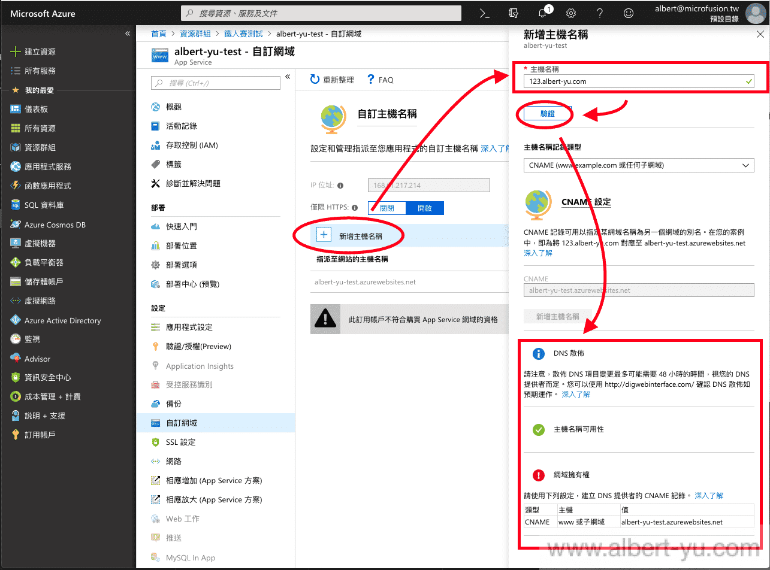This screenshot has height=570, width=770.
Task: Open Cloud Shell icon in top bar
Action: coord(485,13)
